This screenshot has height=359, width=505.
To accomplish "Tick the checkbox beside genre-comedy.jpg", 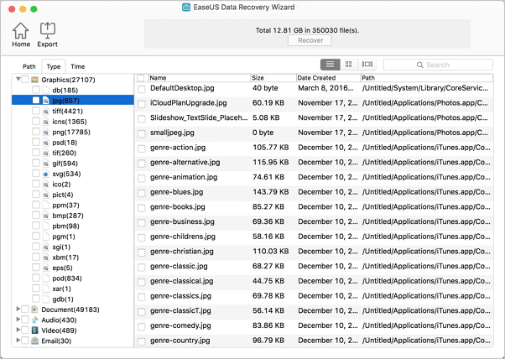I will click(142, 326).
